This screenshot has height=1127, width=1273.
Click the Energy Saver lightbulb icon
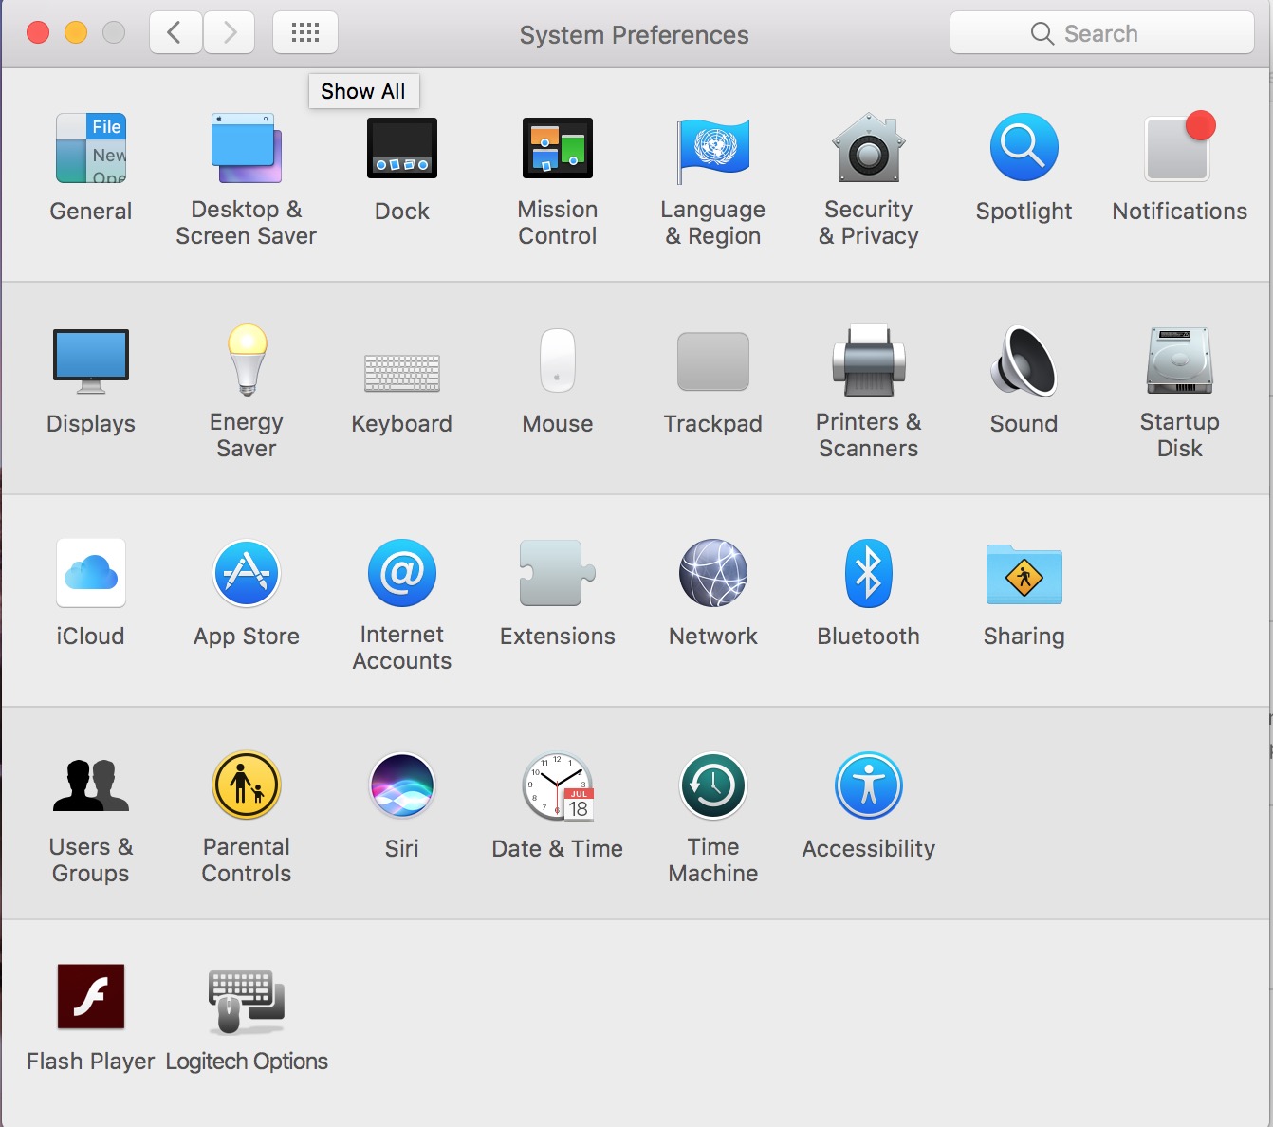click(247, 360)
